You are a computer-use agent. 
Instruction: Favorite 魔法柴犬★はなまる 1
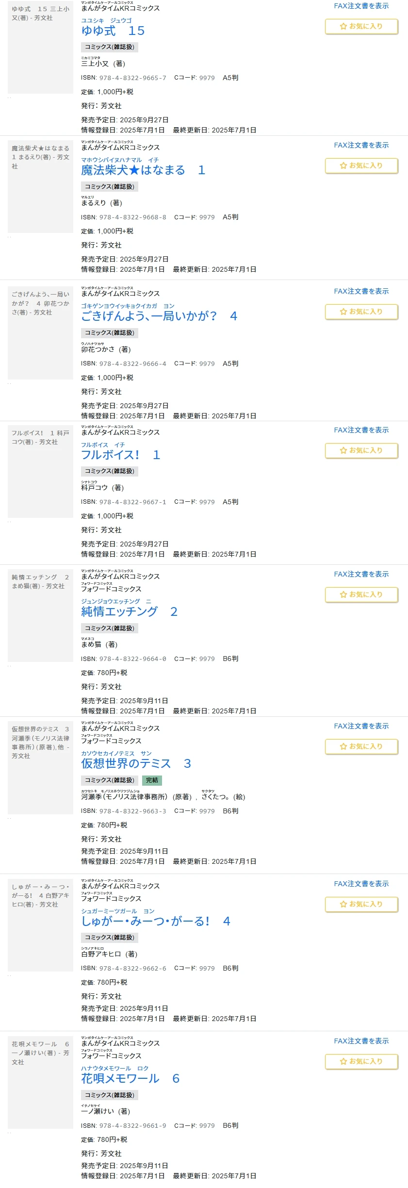click(361, 165)
